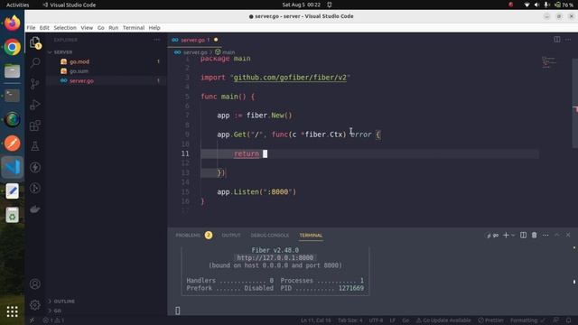
Task: Open the notifications bell in status bar
Action: [569, 320]
